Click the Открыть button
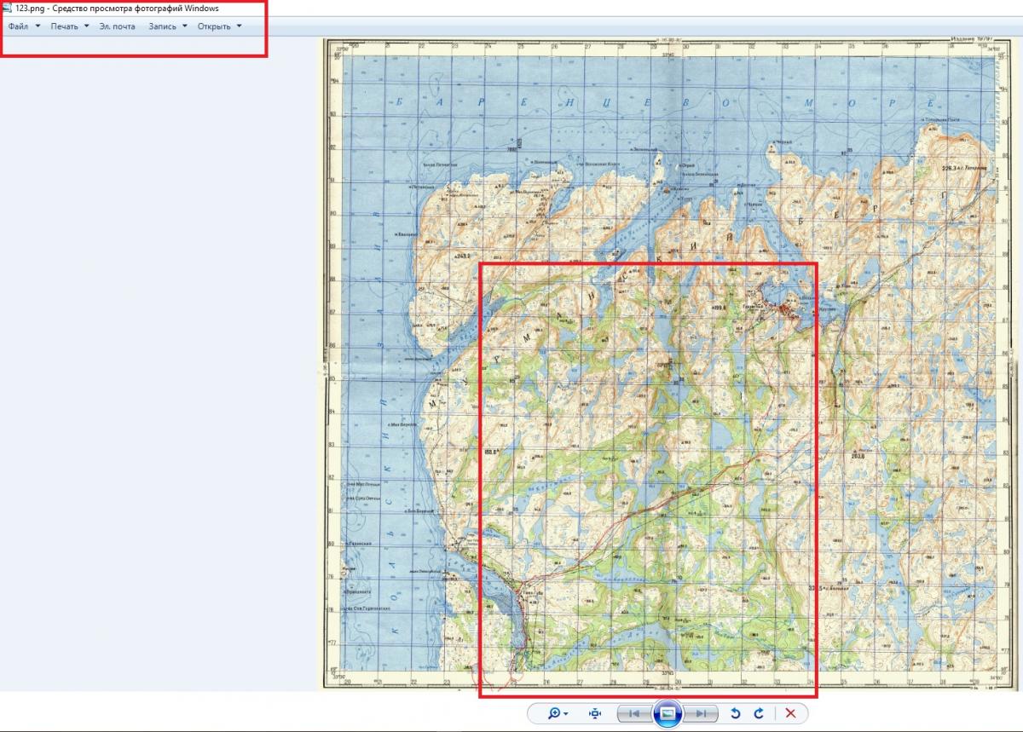The width and height of the screenshot is (1023, 732). pos(214,26)
